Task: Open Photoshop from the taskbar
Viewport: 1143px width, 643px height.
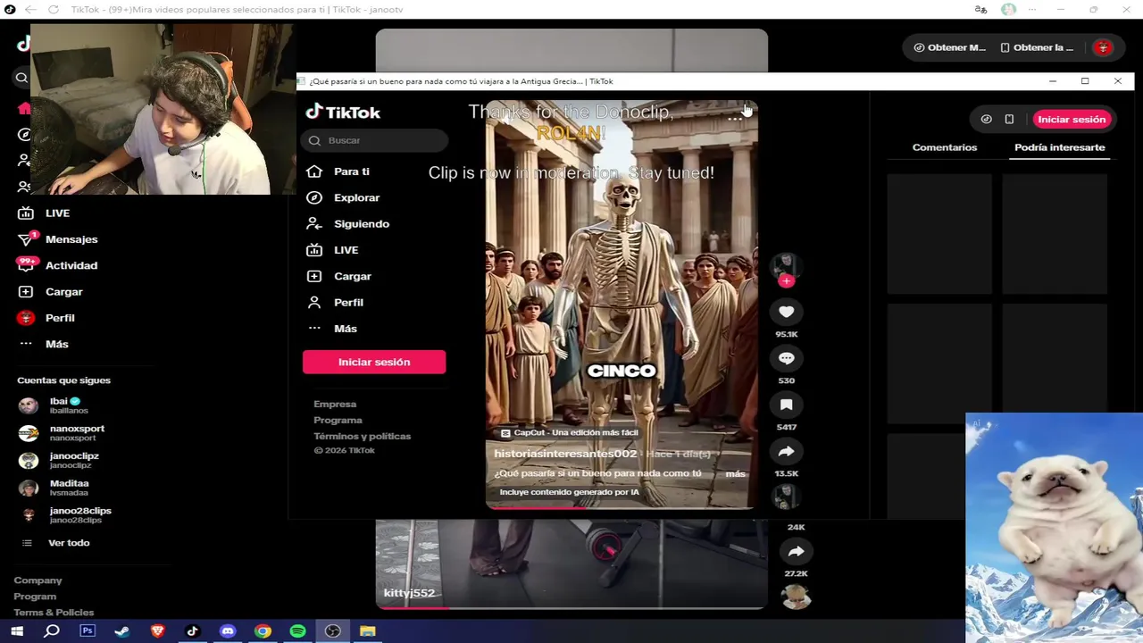Action: coord(87,630)
